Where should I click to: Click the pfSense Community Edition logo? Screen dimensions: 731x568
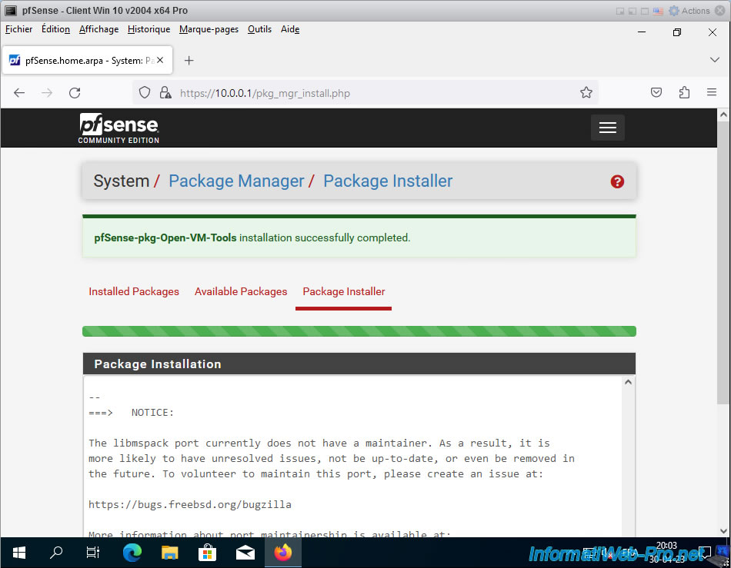pos(118,128)
